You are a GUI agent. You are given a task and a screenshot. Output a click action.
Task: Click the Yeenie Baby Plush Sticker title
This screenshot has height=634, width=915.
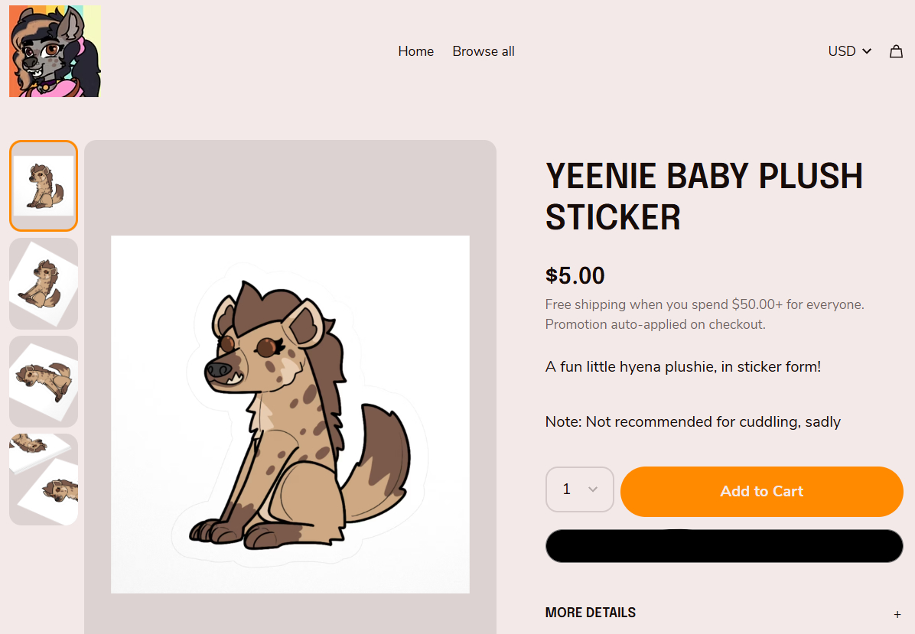[x=704, y=197]
